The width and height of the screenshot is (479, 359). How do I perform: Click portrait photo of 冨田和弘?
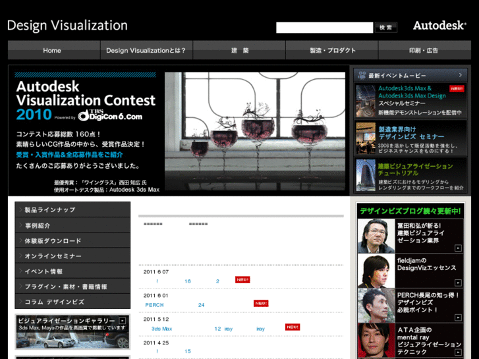pos(376,236)
